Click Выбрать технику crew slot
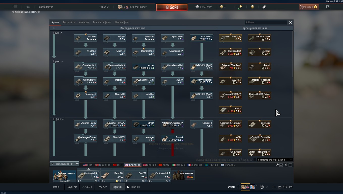Screen dimensions: 343x194 65,175
